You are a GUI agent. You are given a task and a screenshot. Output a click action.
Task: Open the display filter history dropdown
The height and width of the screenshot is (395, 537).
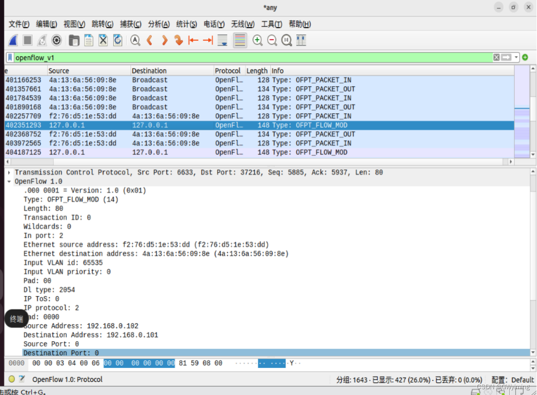pos(515,57)
